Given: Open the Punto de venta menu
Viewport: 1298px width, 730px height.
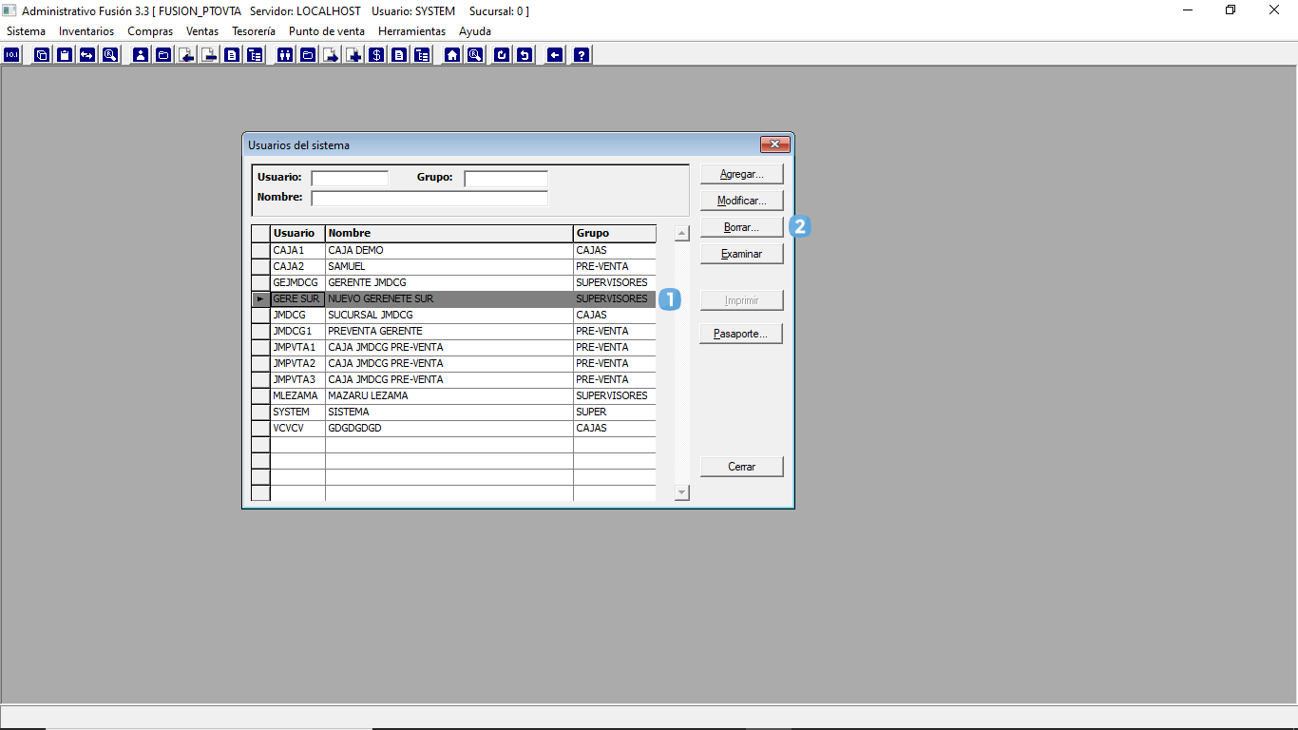Looking at the screenshot, I should pos(327,31).
